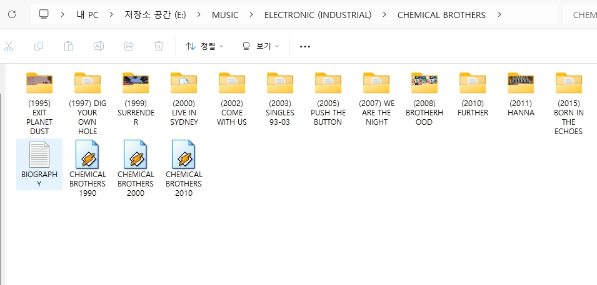Screen dimensions: 597x285
Task: Open the 정렬 sort dropdown
Action: pyautogui.click(x=204, y=46)
